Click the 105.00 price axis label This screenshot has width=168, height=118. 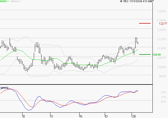click(x=162, y=58)
